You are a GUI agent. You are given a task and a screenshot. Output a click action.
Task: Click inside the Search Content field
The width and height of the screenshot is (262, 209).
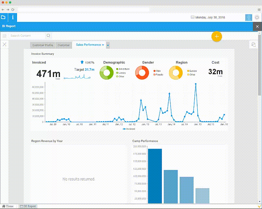(x=27, y=36)
